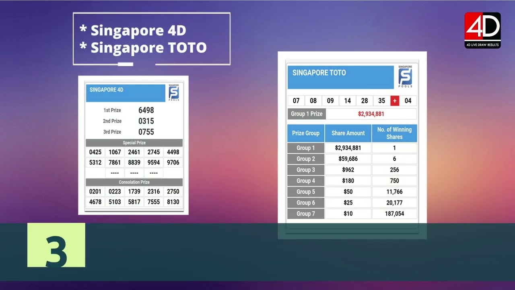515x290 pixels.
Task: Click special prize number 0425
Action: (x=95, y=152)
